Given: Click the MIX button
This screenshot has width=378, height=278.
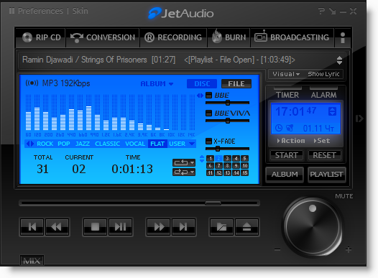Looking at the screenshot, I should click(x=32, y=261).
